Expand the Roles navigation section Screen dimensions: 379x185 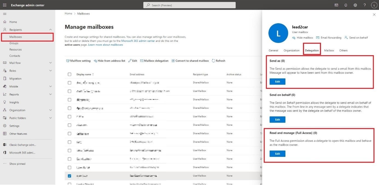tap(50, 71)
